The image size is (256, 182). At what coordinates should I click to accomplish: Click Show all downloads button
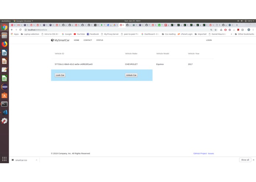pos(245,160)
